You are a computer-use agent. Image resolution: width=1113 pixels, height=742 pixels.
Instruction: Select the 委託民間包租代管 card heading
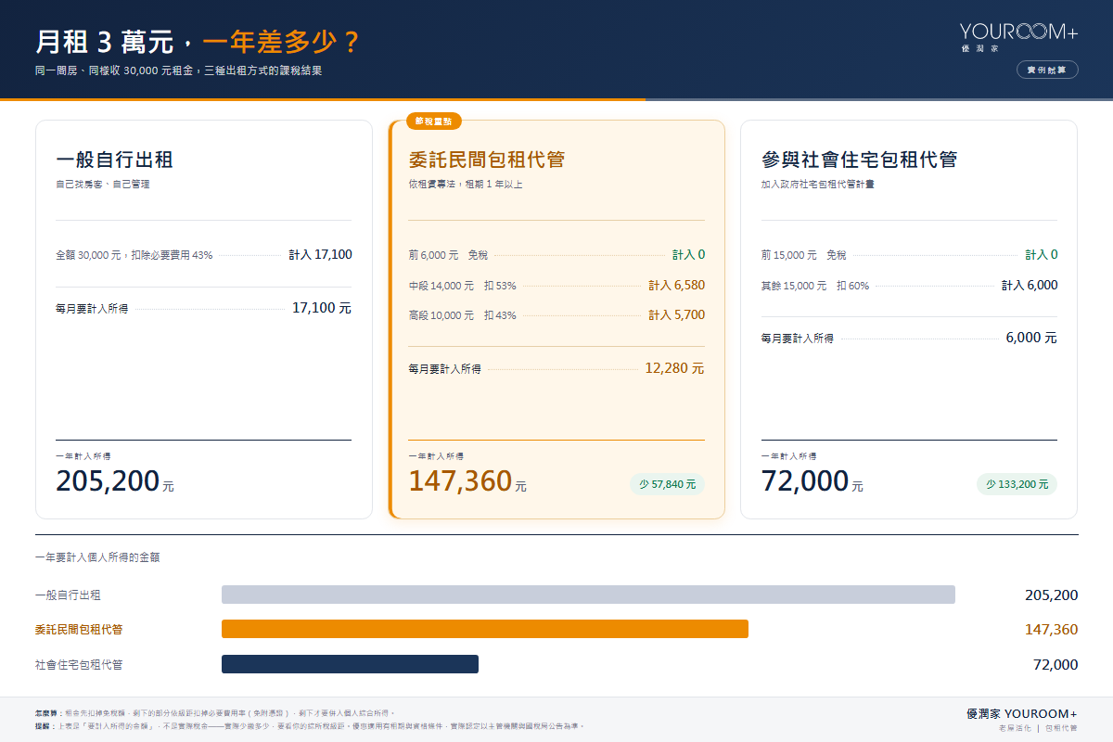coord(487,160)
